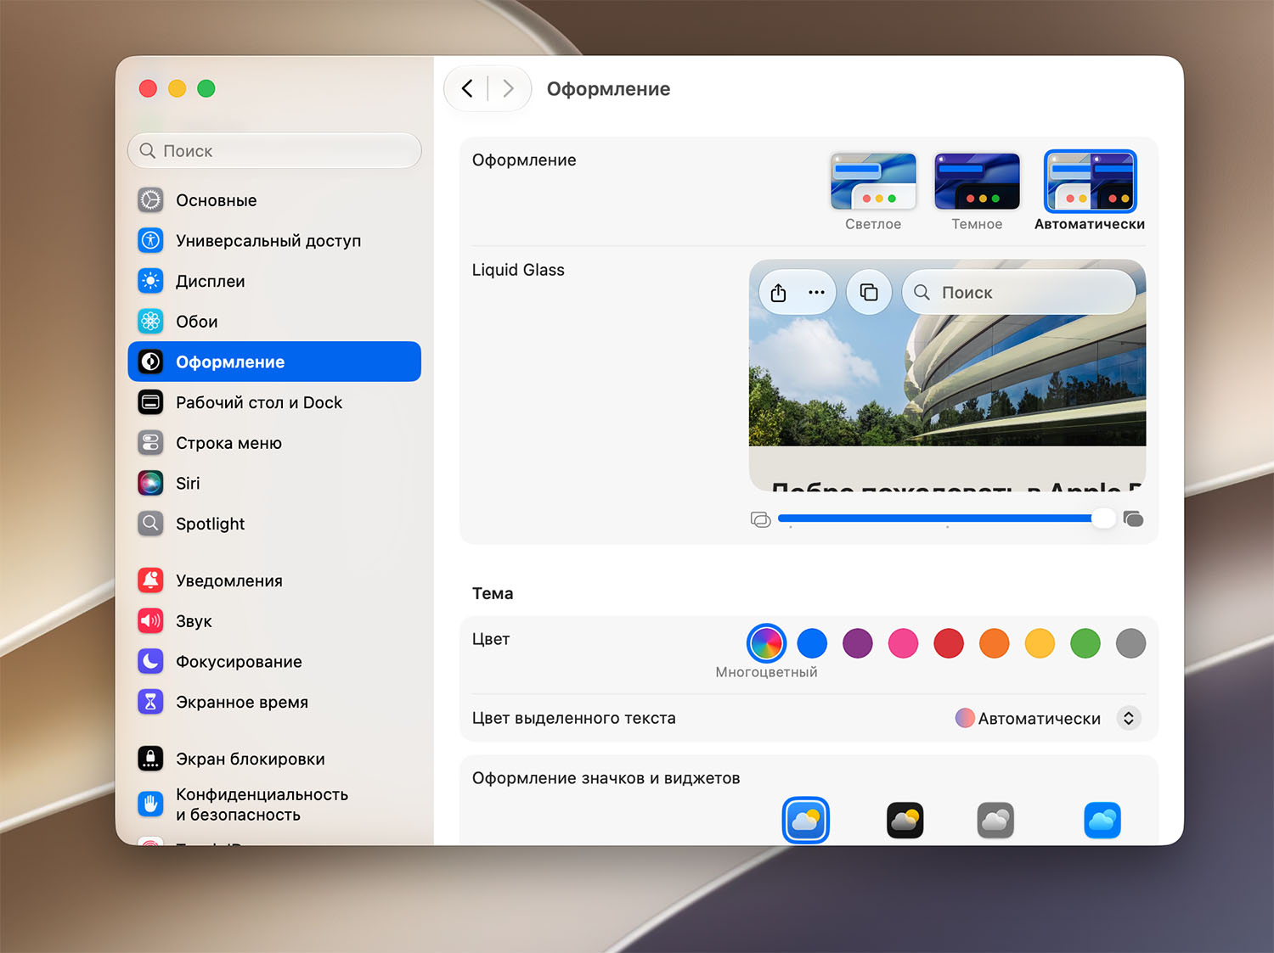Open Строка меню settings section
The height and width of the screenshot is (953, 1274).
click(274, 442)
